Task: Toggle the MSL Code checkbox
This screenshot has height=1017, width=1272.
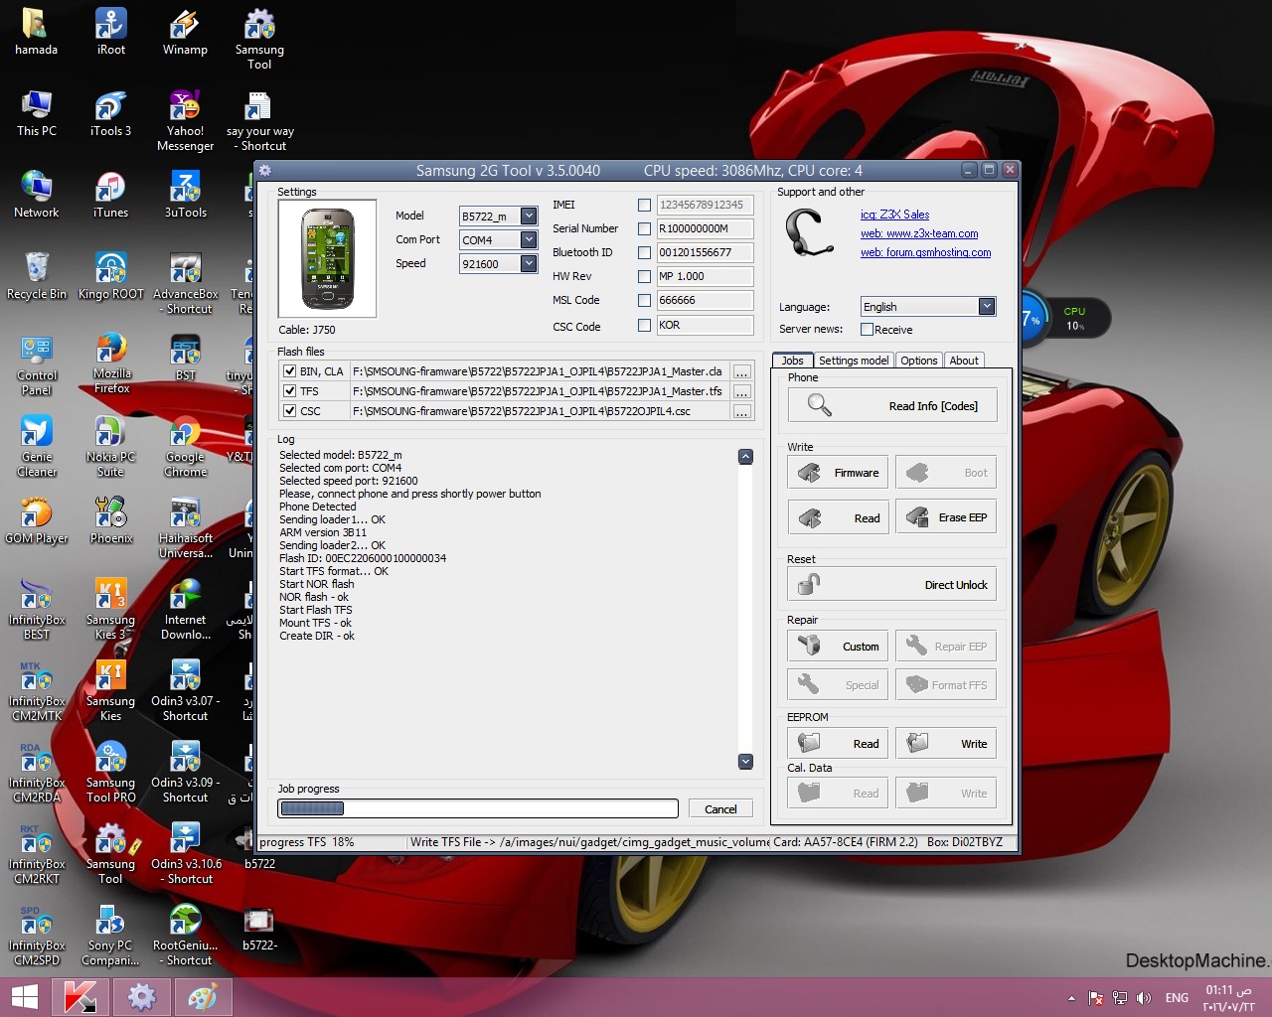Action: tap(644, 300)
